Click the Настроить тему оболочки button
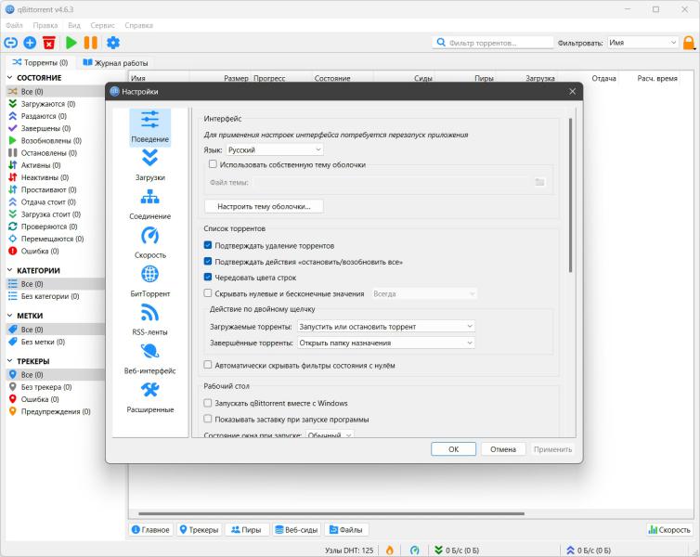This screenshot has width=700, height=557. (264, 206)
